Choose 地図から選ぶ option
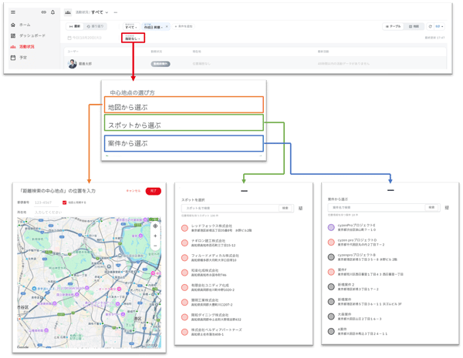 click(x=184, y=105)
